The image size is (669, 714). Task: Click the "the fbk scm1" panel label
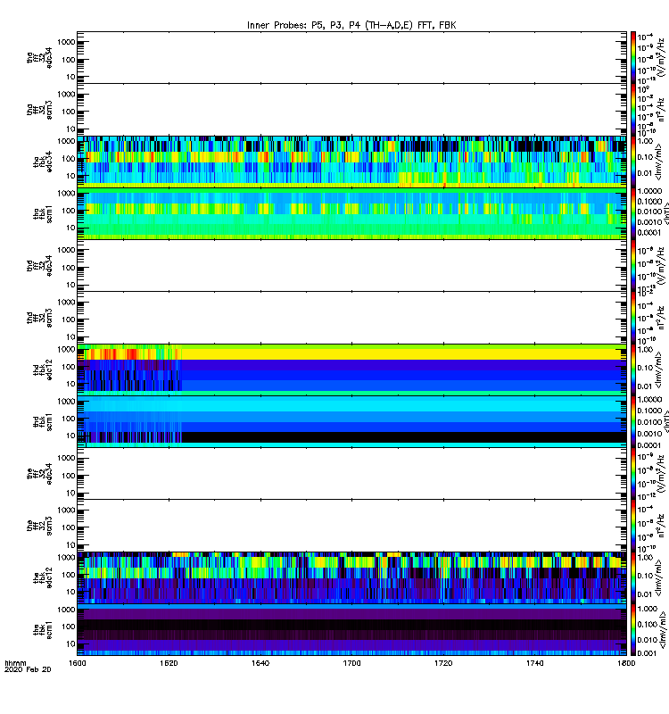click(43, 630)
